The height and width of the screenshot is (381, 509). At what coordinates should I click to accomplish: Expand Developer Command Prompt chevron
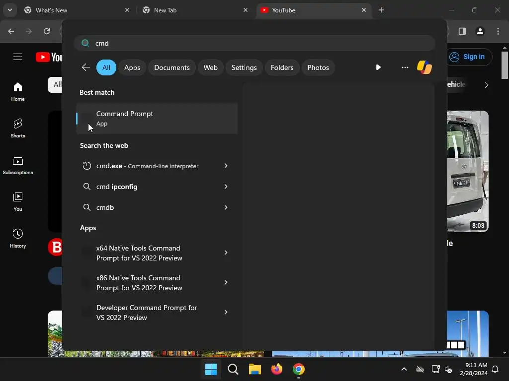226,312
